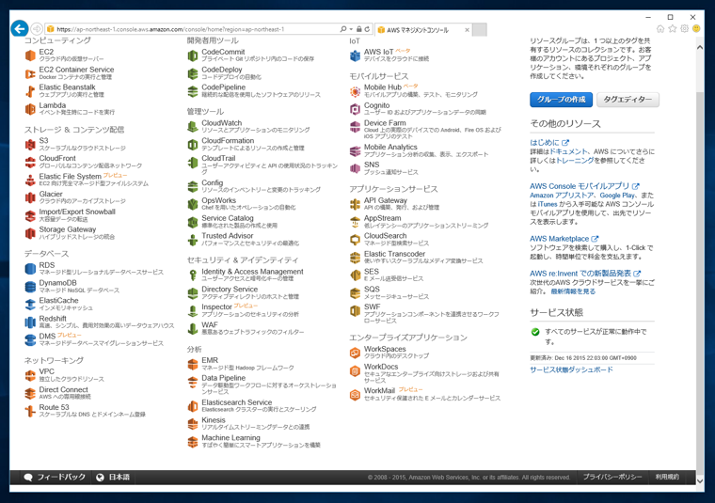Screen dimensions: 715x503
Task: Open the Directory Service link
Action: coord(230,290)
